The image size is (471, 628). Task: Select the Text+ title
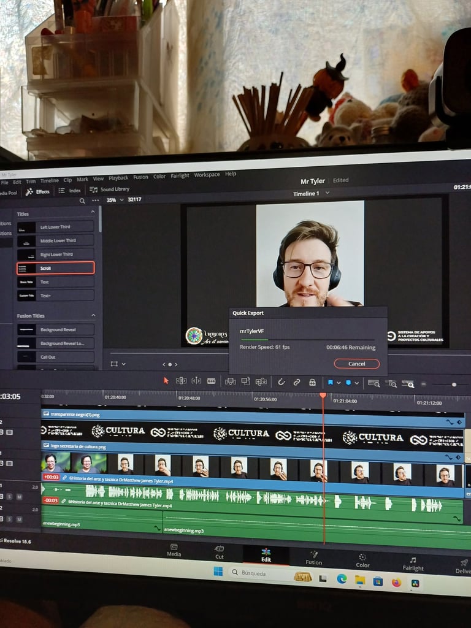pos(55,296)
